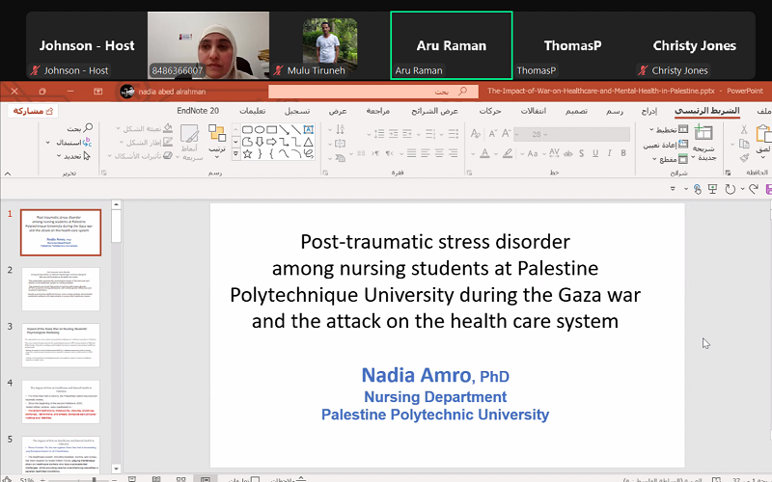Click the Share button (مشاركة)
This screenshot has width=772, height=482.
point(33,111)
